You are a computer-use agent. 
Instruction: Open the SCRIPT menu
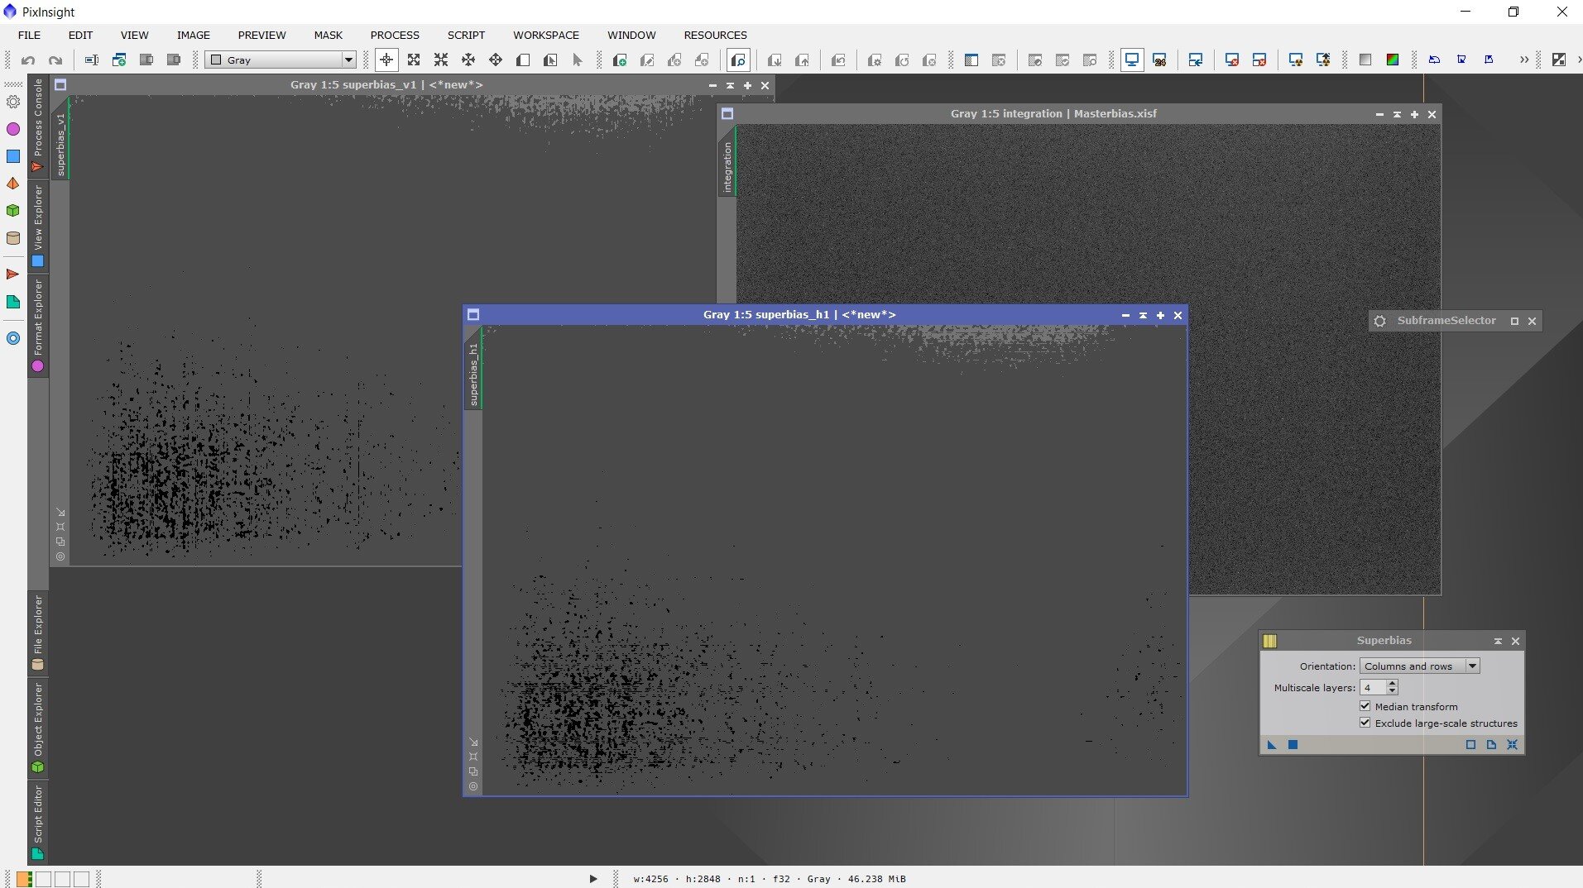(466, 35)
